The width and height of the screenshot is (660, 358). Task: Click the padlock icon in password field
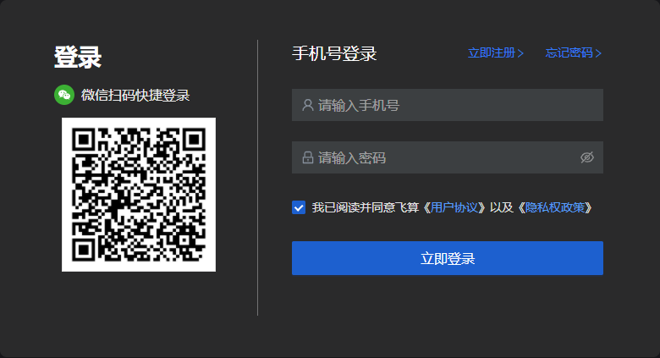pyautogui.click(x=308, y=157)
